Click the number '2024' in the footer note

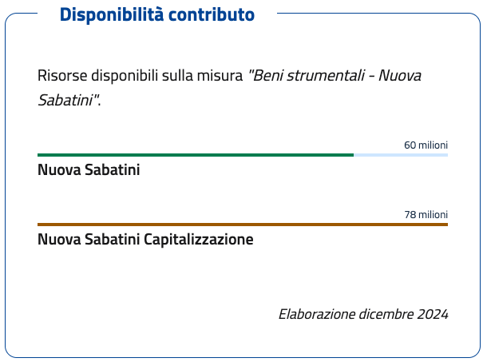click(433, 314)
